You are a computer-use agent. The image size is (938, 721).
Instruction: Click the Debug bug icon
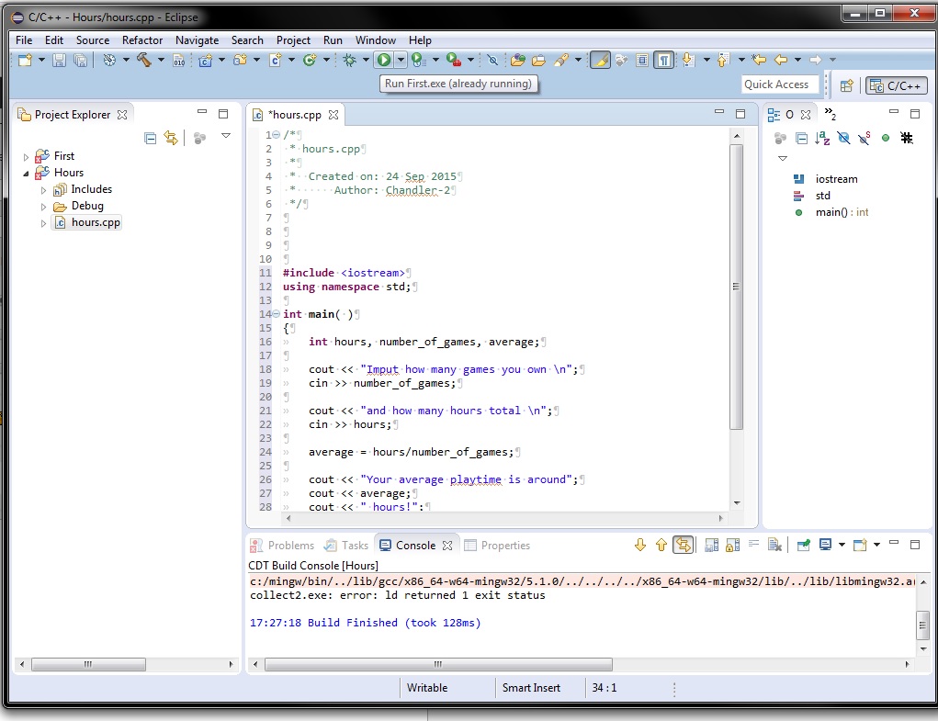350,60
